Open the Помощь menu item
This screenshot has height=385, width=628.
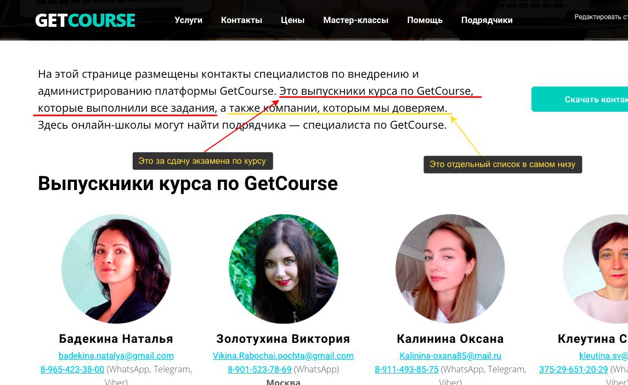[x=425, y=20]
